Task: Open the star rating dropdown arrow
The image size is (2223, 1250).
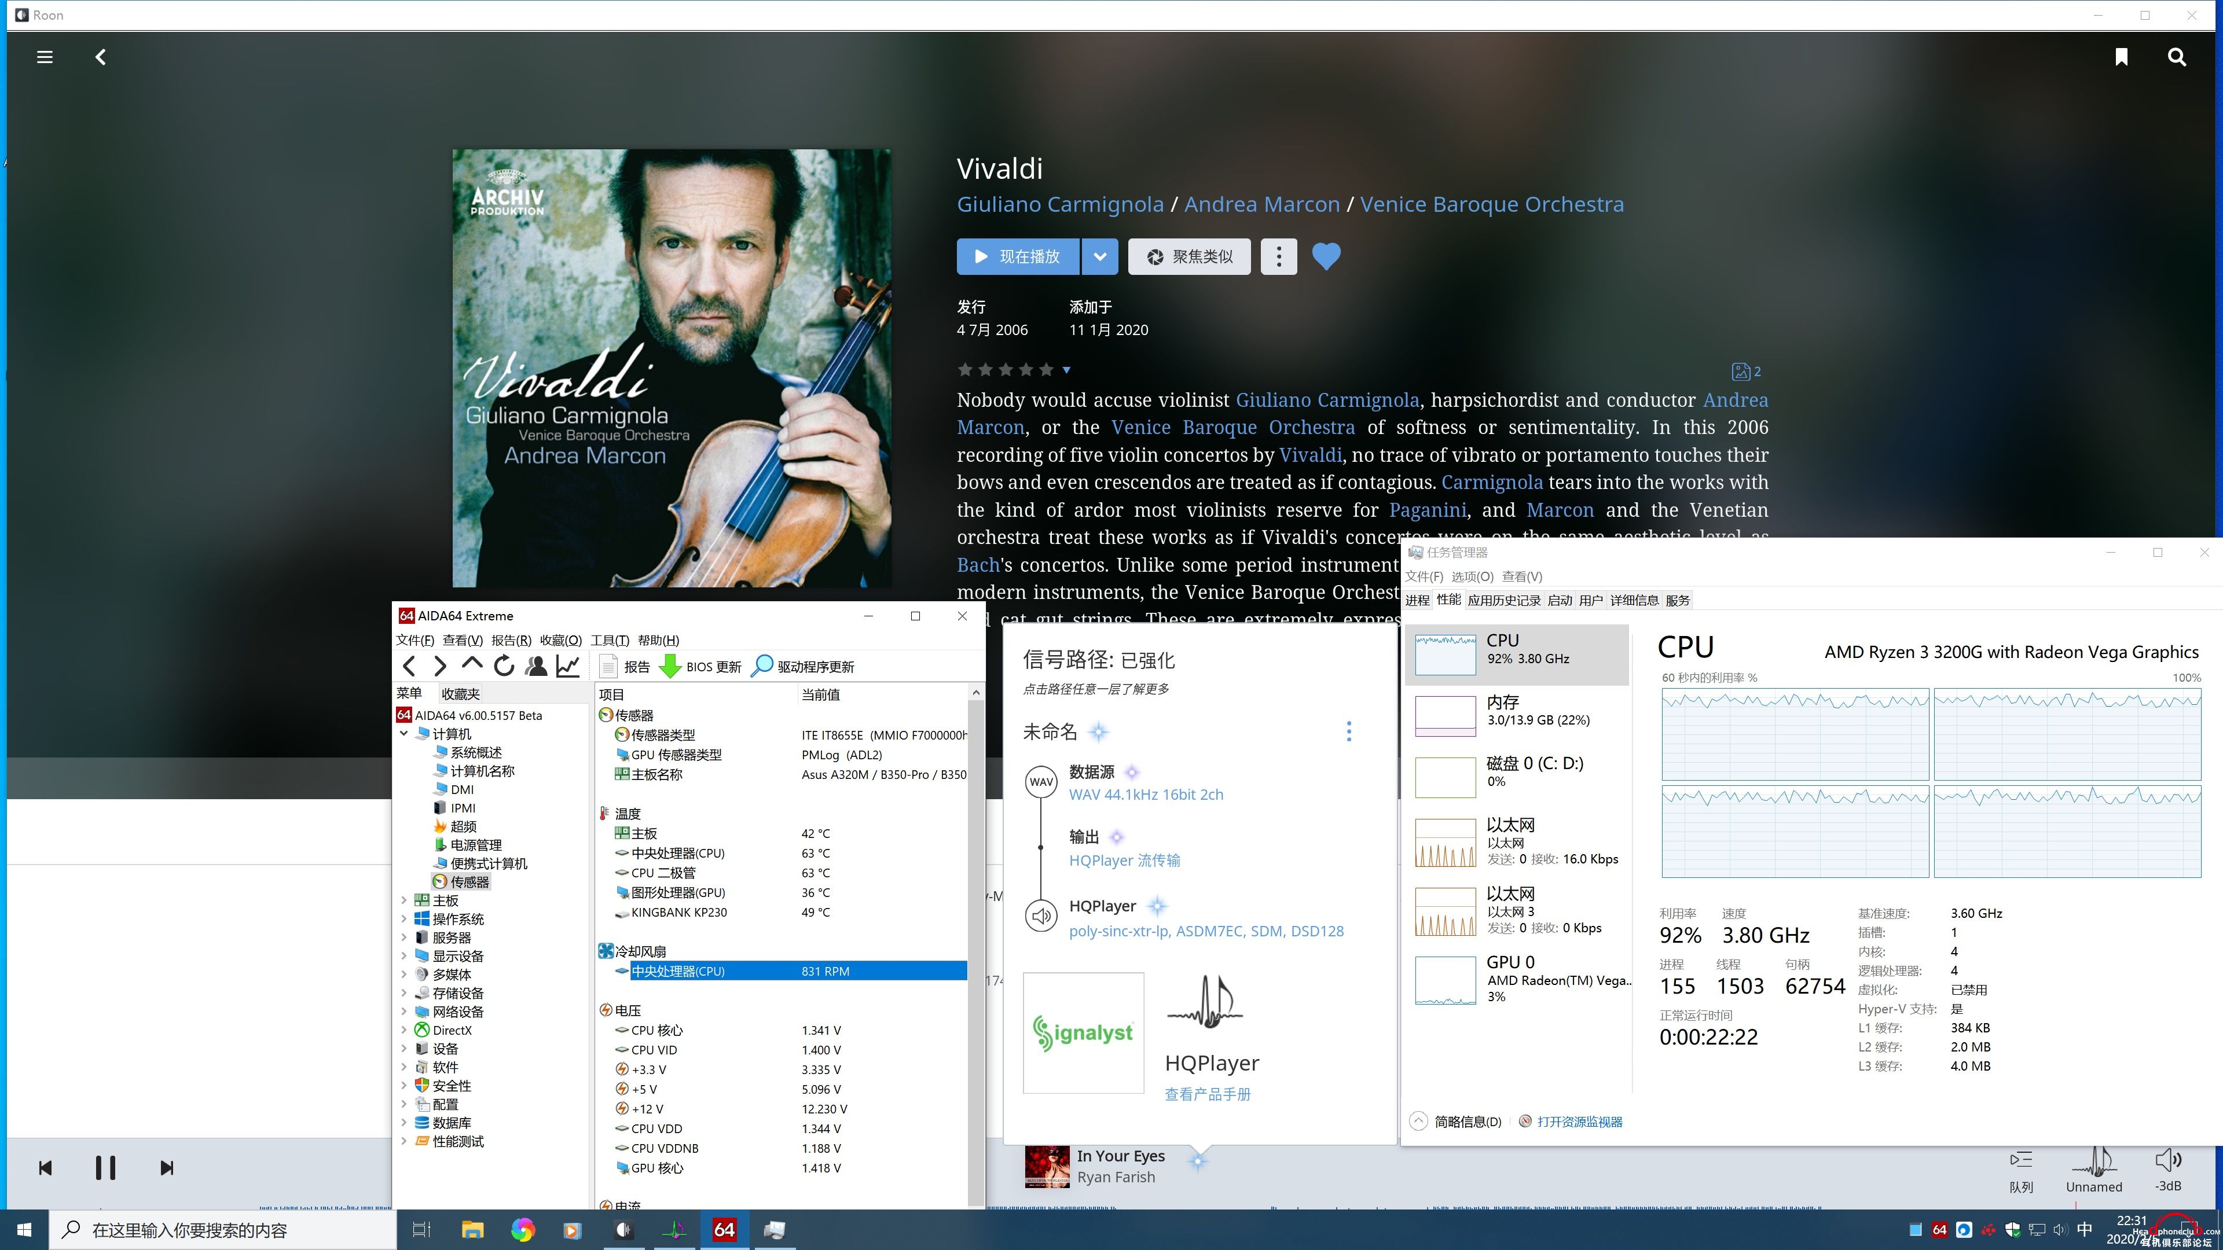Action: tap(1066, 370)
